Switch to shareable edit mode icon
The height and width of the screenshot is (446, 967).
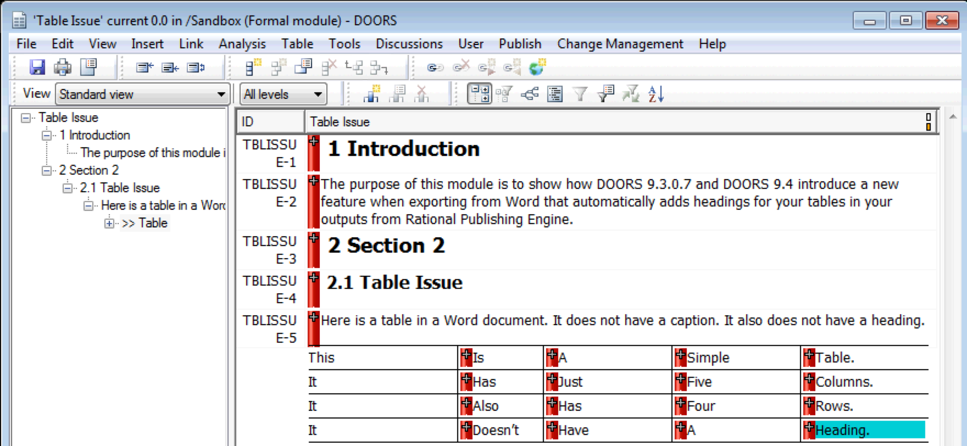170,68
